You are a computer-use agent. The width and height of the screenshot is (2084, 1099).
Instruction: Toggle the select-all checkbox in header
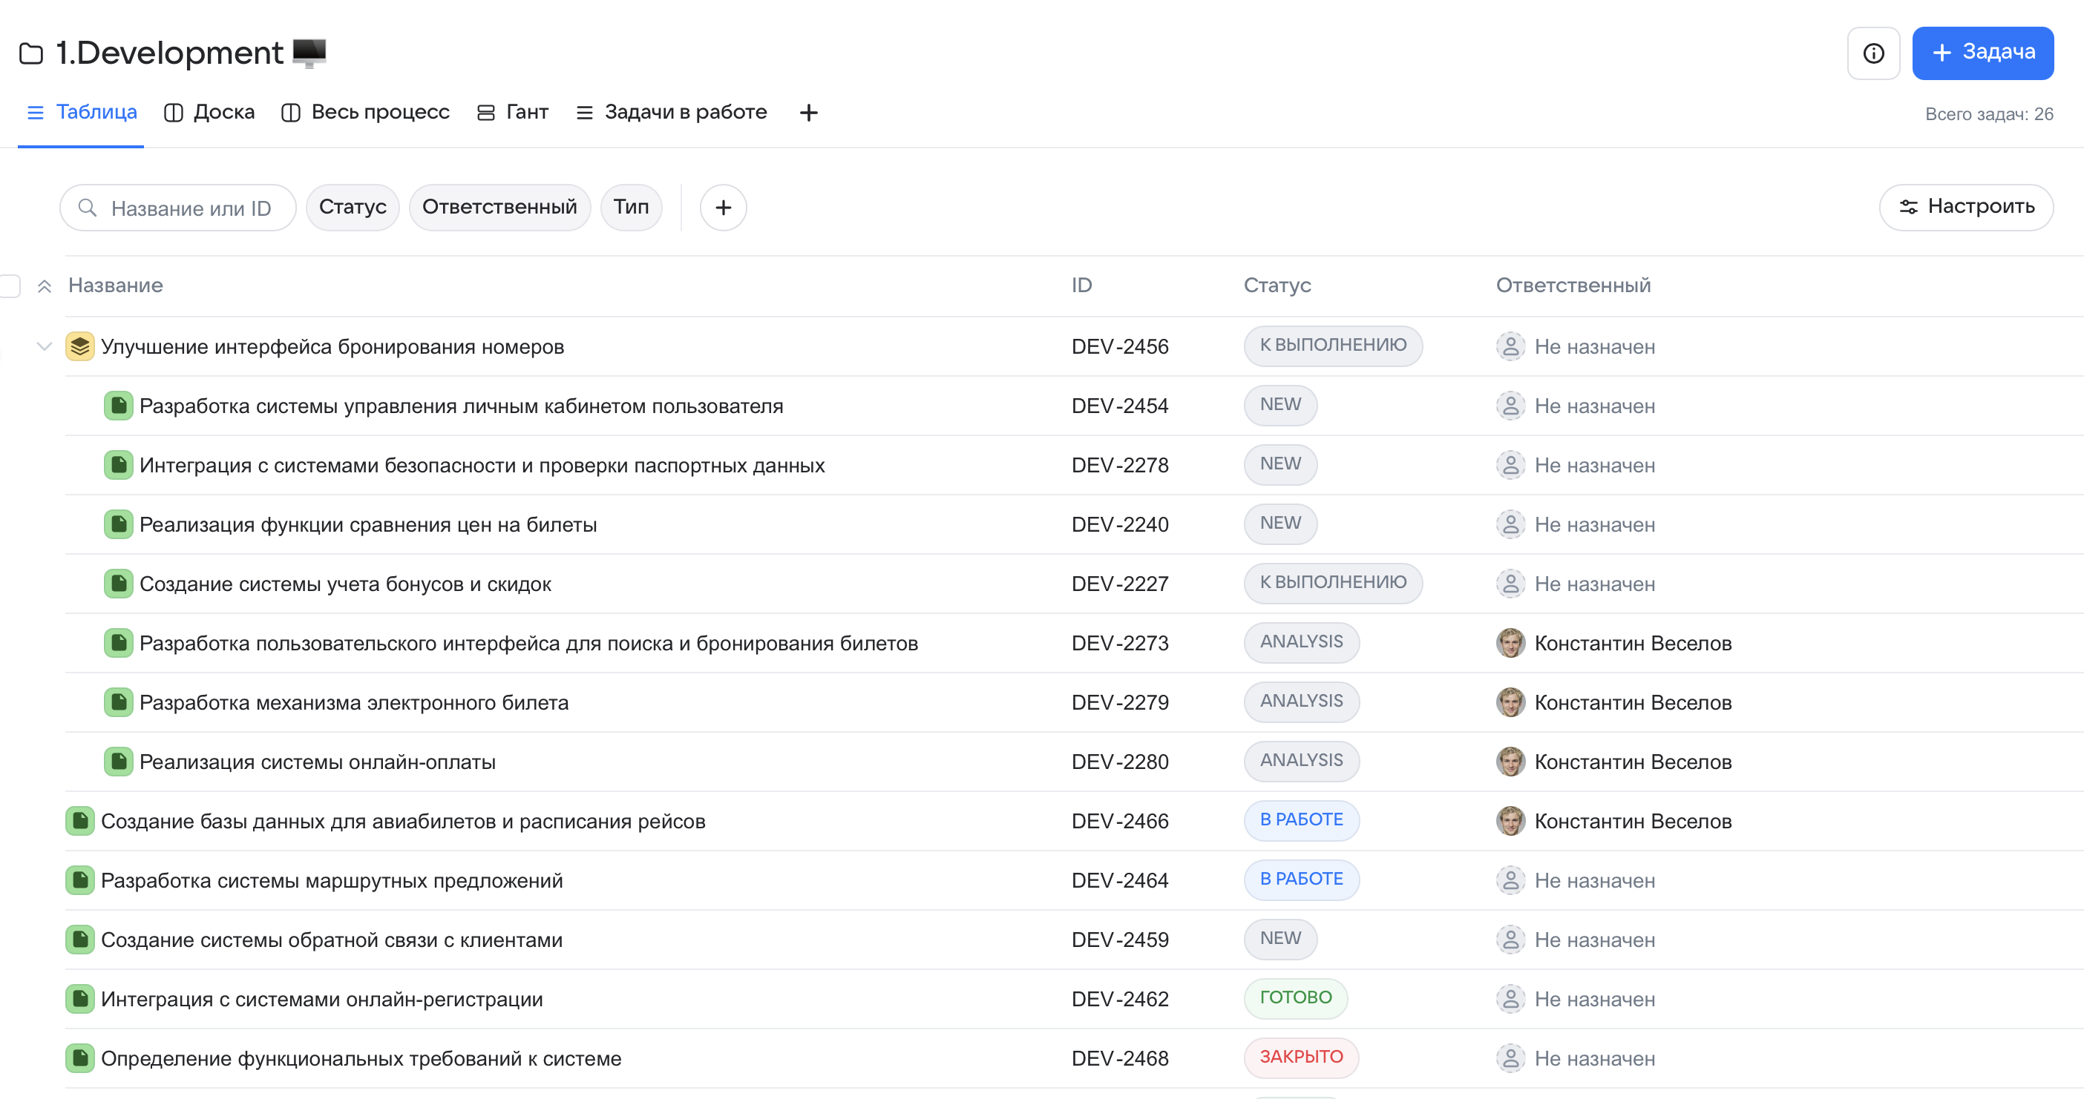point(10,286)
